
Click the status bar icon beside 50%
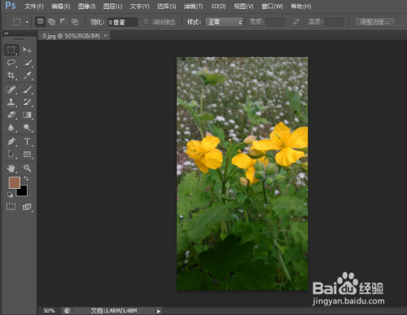67,311
